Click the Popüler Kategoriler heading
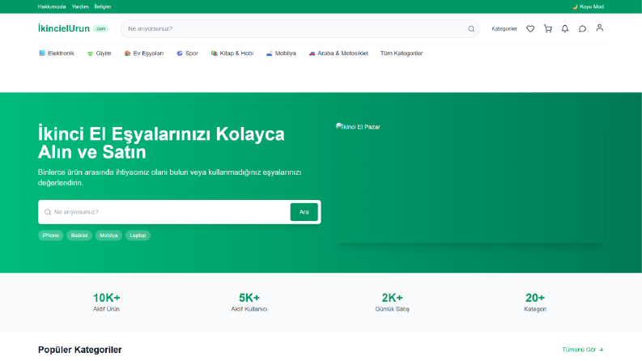Screen dimensions: 642x361 pyautogui.click(x=80, y=350)
